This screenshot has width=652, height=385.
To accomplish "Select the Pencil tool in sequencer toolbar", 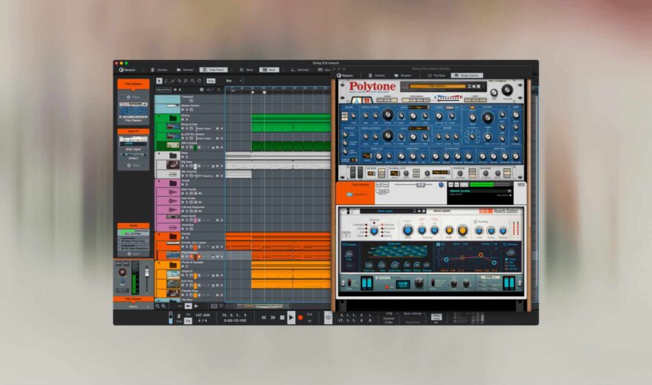I will click(165, 81).
